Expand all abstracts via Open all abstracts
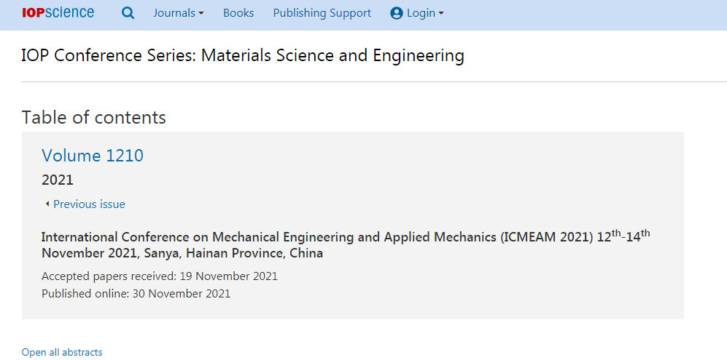727x360 pixels. (x=62, y=352)
